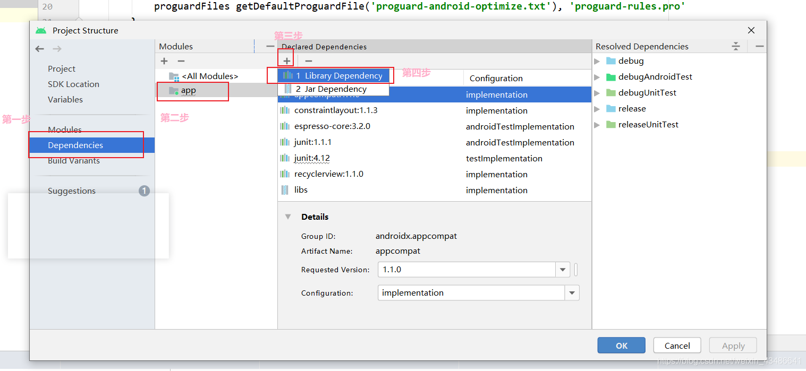The width and height of the screenshot is (806, 371).
Task: Expand the releaseUnitTest node
Action: pyautogui.click(x=597, y=125)
